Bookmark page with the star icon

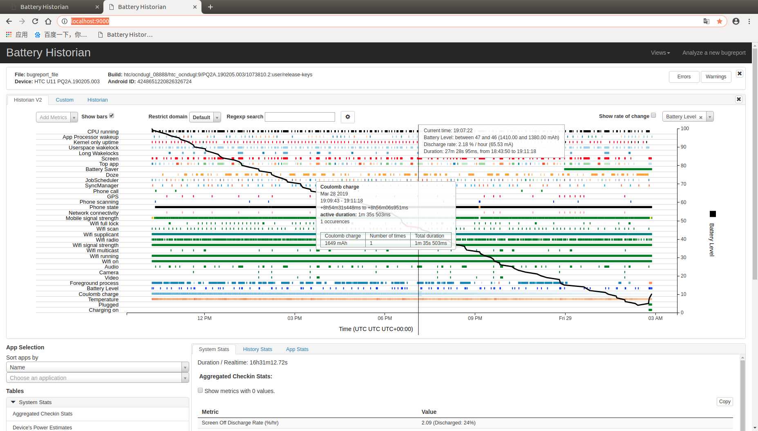720,21
